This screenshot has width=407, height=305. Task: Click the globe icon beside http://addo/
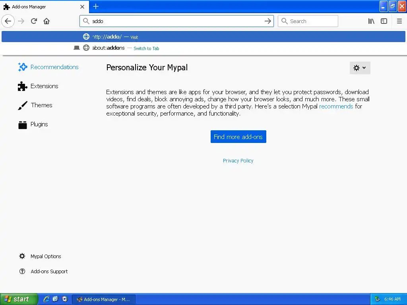click(86, 37)
